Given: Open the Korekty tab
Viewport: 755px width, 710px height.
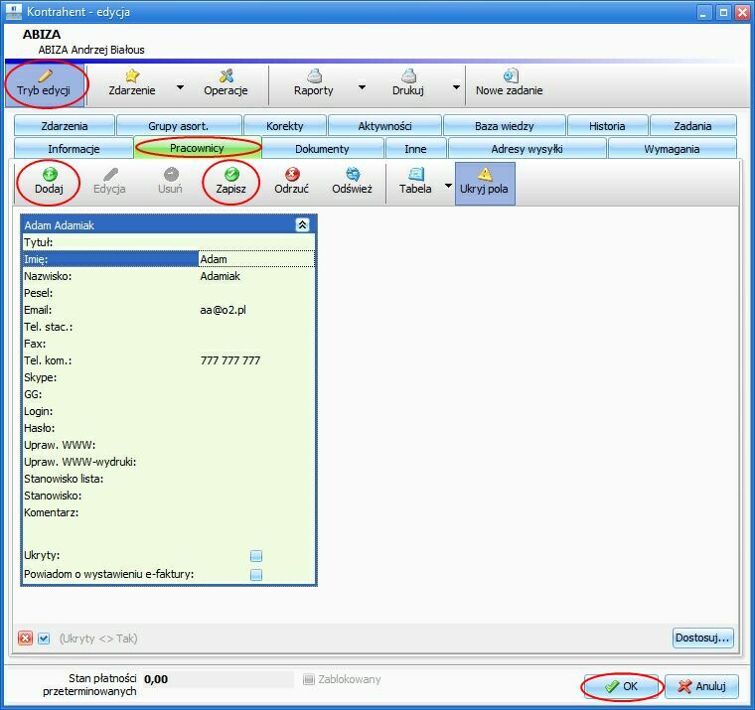Looking at the screenshot, I should click(285, 126).
